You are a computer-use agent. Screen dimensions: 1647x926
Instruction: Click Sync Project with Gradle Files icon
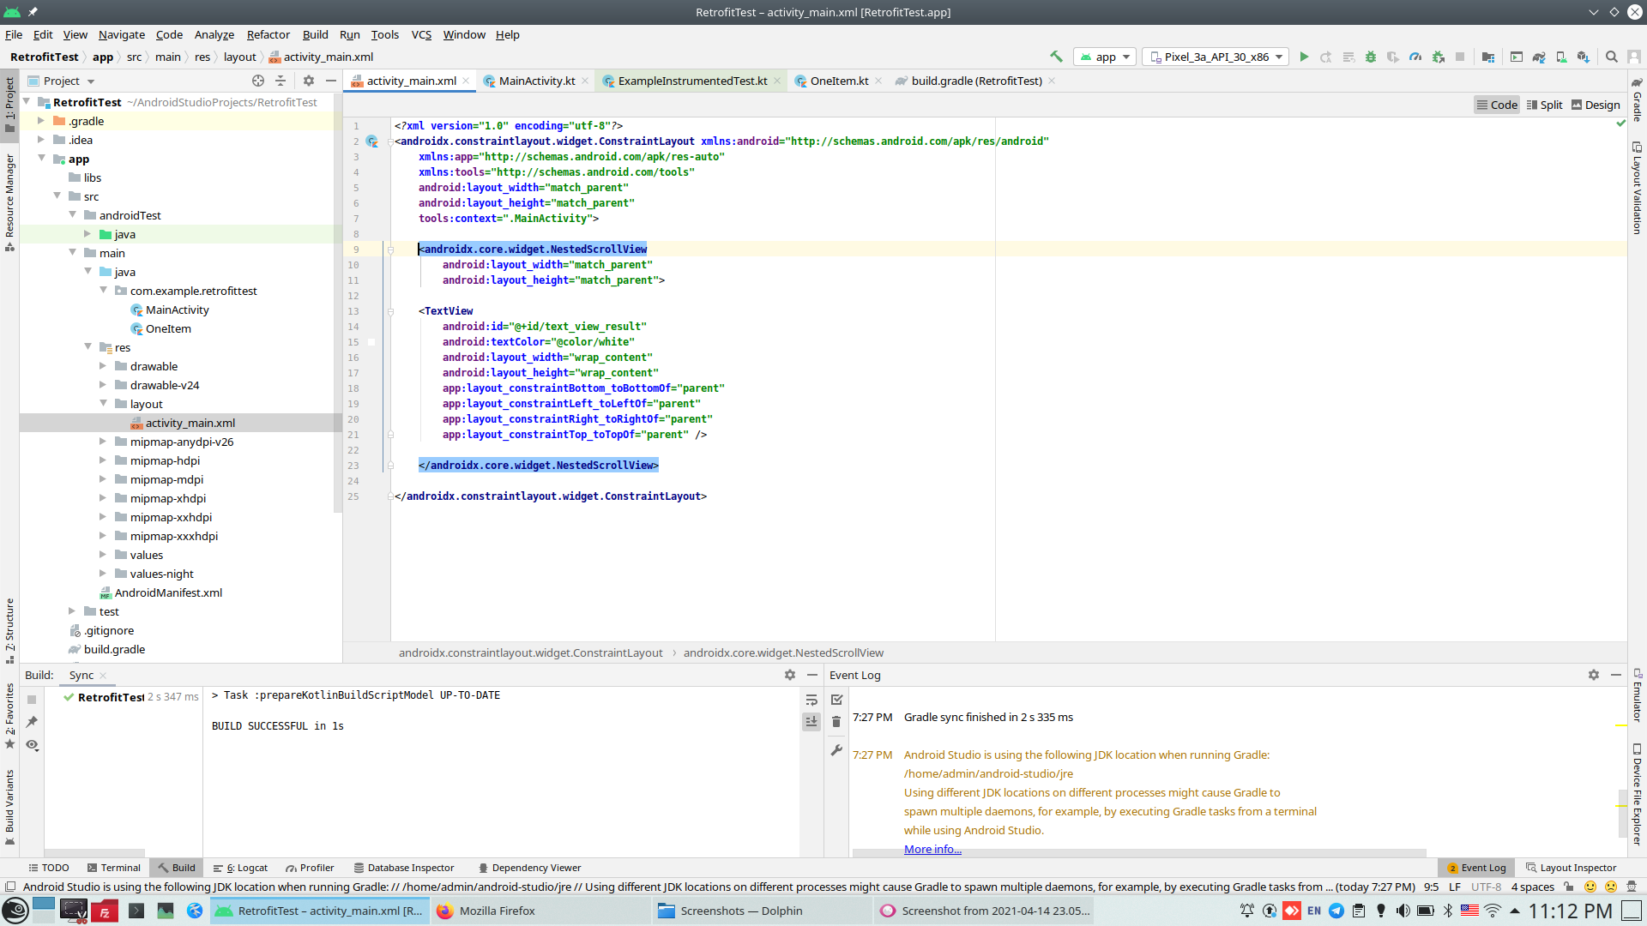tap(1539, 57)
